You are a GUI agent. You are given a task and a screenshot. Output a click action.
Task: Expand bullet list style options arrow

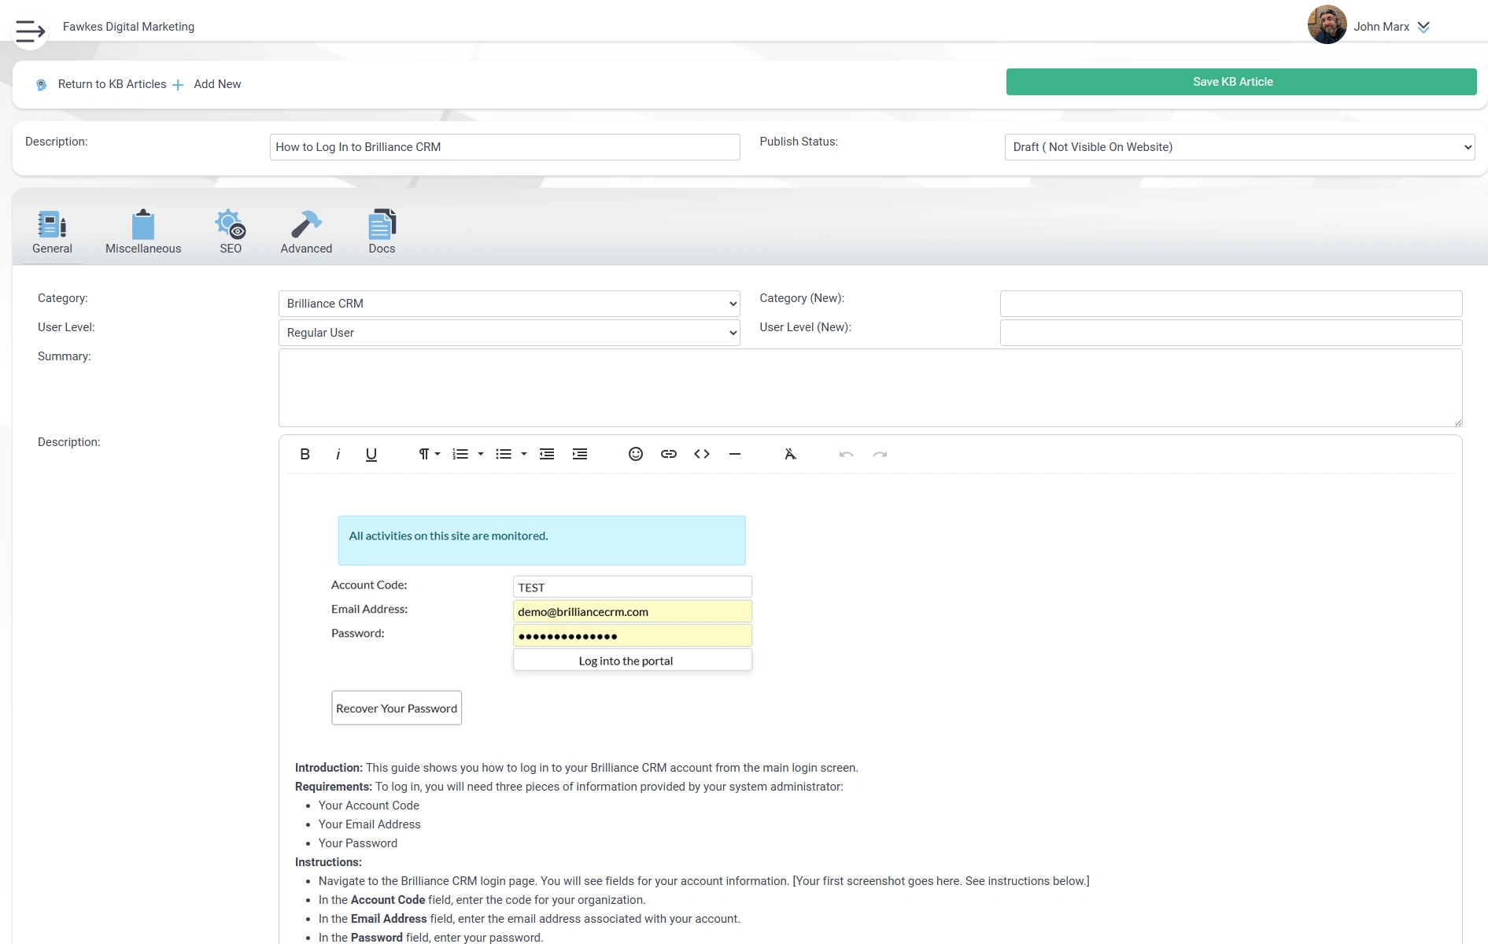point(524,454)
